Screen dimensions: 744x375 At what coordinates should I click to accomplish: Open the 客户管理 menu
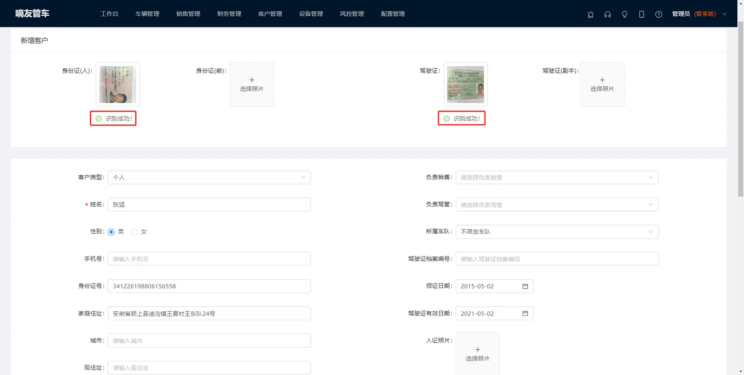270,14
